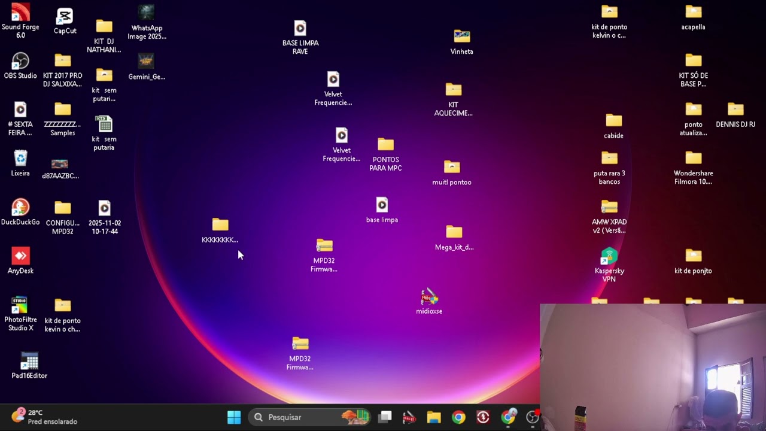766x431 pixels.
Task: Select the 2025-11-02 10-17-44 video file
Action: (x=105, y=217)
